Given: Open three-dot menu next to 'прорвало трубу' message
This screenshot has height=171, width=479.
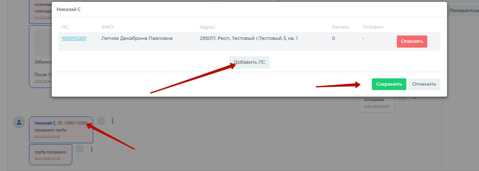Looking at the screenshot, I should pyautogui.click(x=113, y=121).
